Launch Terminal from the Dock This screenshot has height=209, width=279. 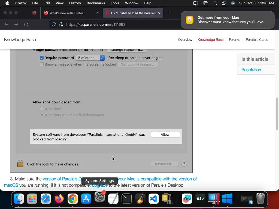[127, 198]
